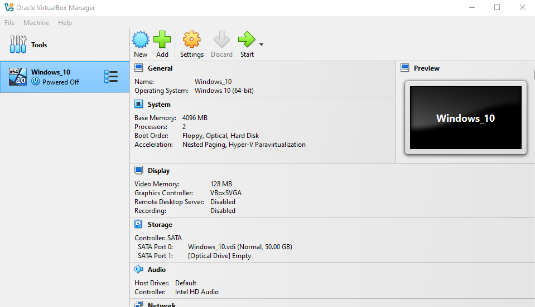Maximize the VirtualBox Manager window
Viewport: 535px width, 307px height.
tap(497, 8)
